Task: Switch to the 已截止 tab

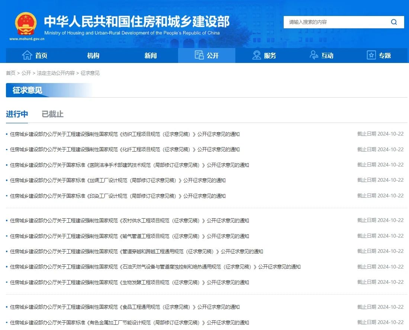Action: [x=52, y=114]
